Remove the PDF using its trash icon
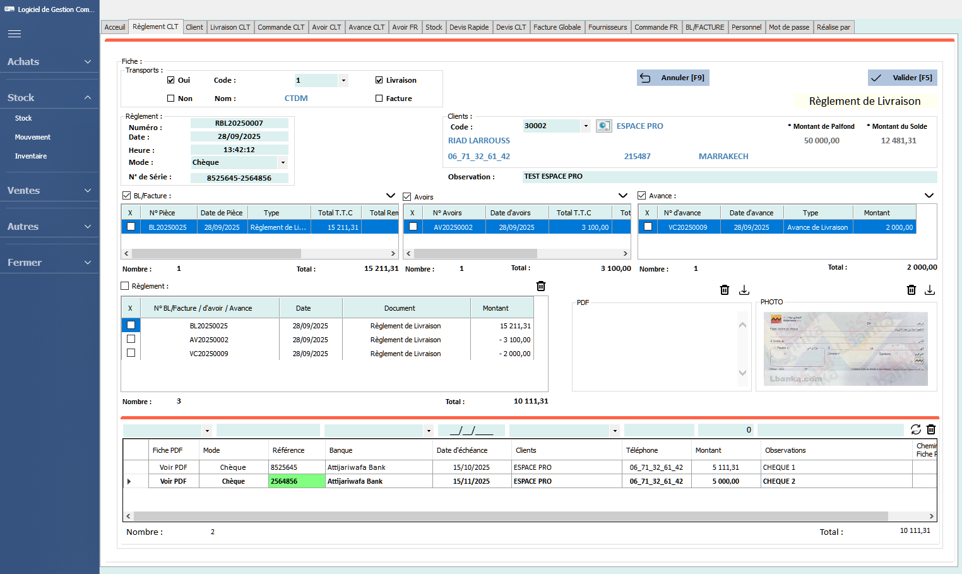Image resolution: width=962 pixels, height=574 pixels. (725, 290)
